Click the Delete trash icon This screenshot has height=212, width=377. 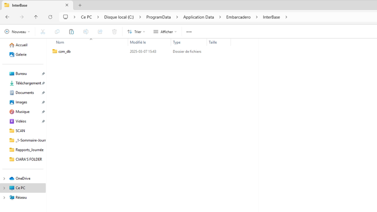114,32
